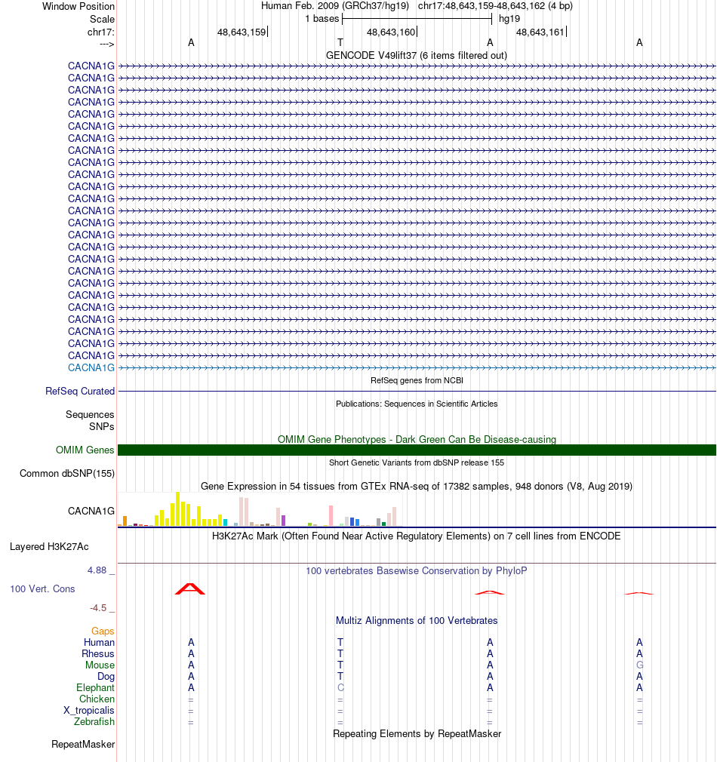The width and height of the screenshot is (717, 762).
Task: Open the GENCODE V49lift37 track title
Action: (417, 55)
